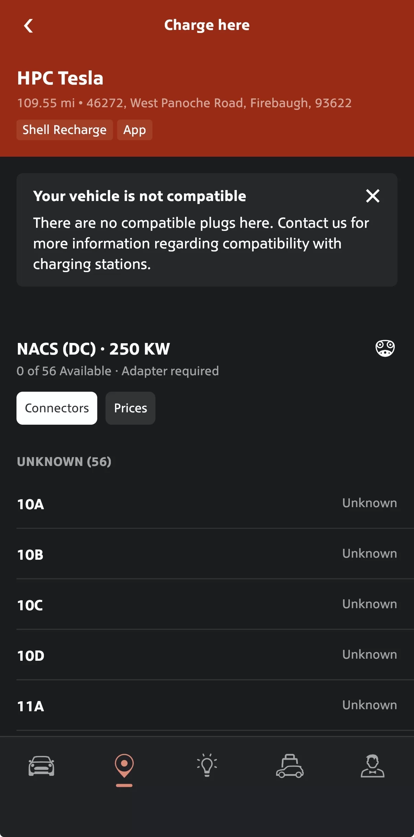The image size is (414, 837).
Task: Tap the App tag badge
Action: click(135, 130)
